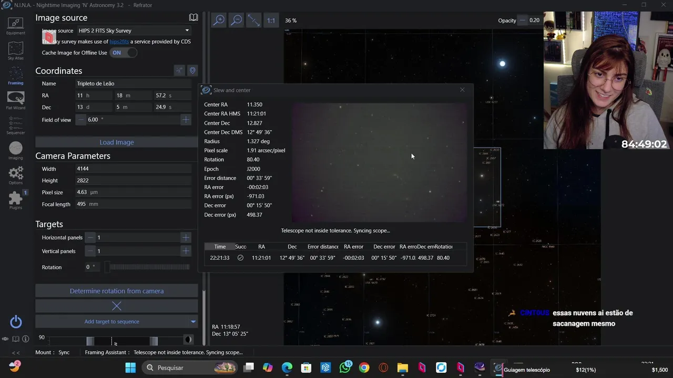Screen dimensions: 673x378
Task: Open Google Chrome from taskbar
Action: coord(364,367)
